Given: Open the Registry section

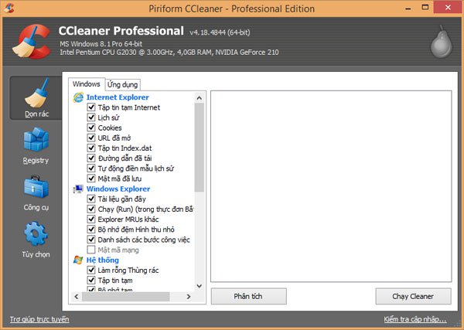Looking at the screenshot, I should click(36, 145).
